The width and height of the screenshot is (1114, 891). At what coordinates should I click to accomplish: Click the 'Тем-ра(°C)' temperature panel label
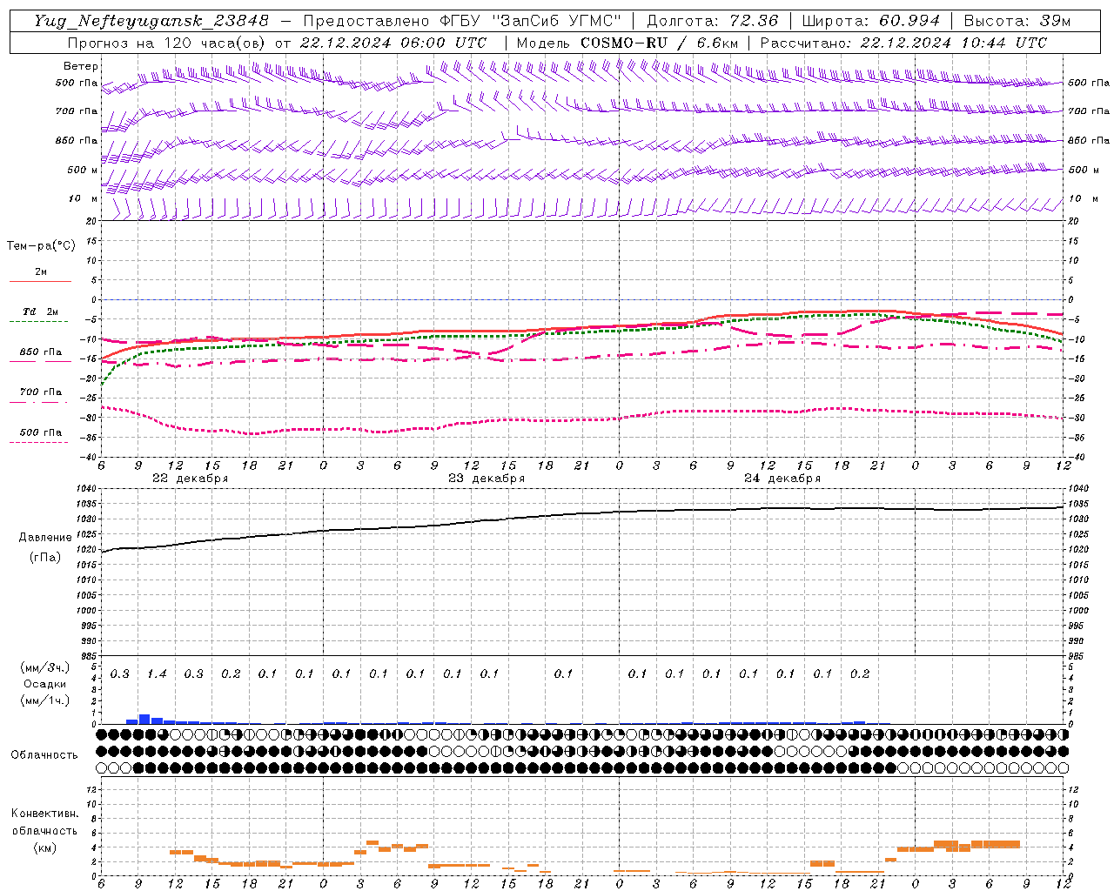tap(41, 246)
